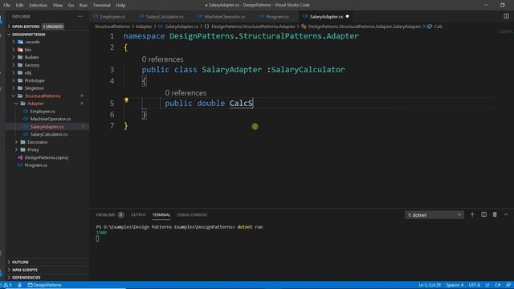Expand the Decorator folder
514x289 pixels.
pos(38,142)
